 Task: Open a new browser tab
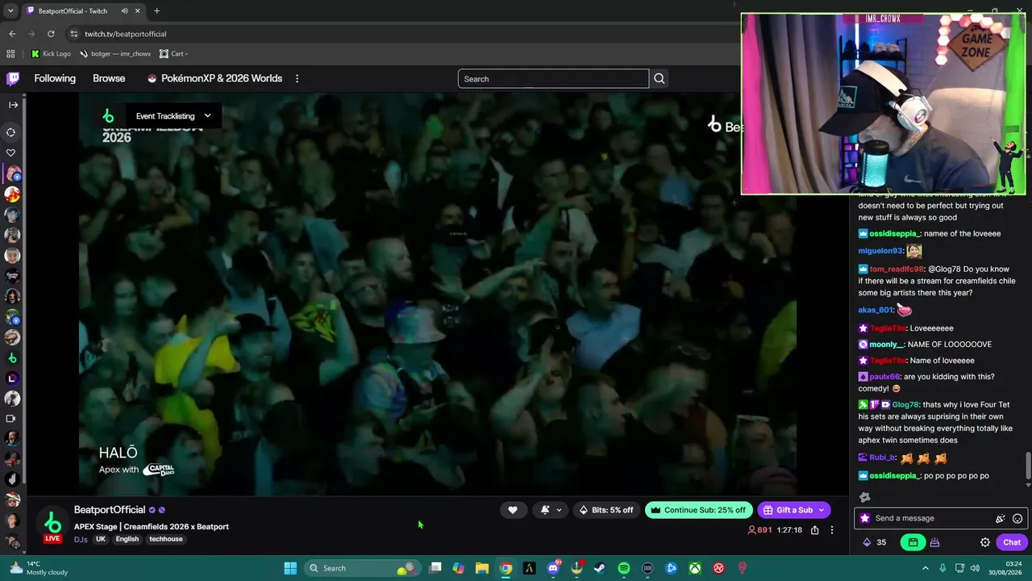point(156,11)
